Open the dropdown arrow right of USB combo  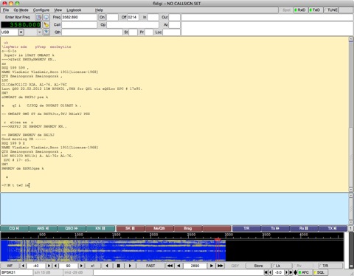(39, 32)
